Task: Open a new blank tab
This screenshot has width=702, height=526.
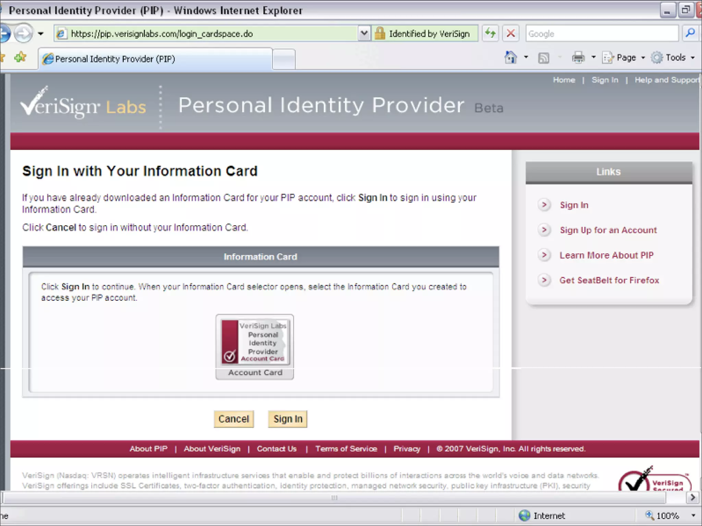Action: click(284, 59)
